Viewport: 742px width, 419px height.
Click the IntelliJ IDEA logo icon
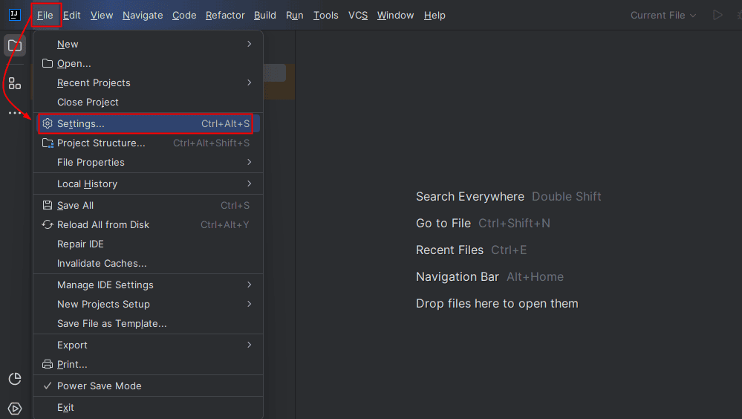pos(14,15)
